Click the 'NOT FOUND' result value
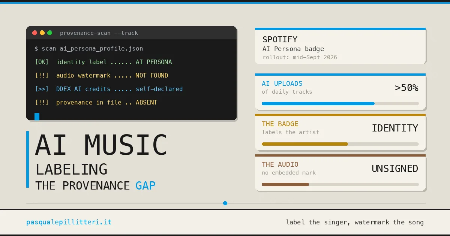 152,75
